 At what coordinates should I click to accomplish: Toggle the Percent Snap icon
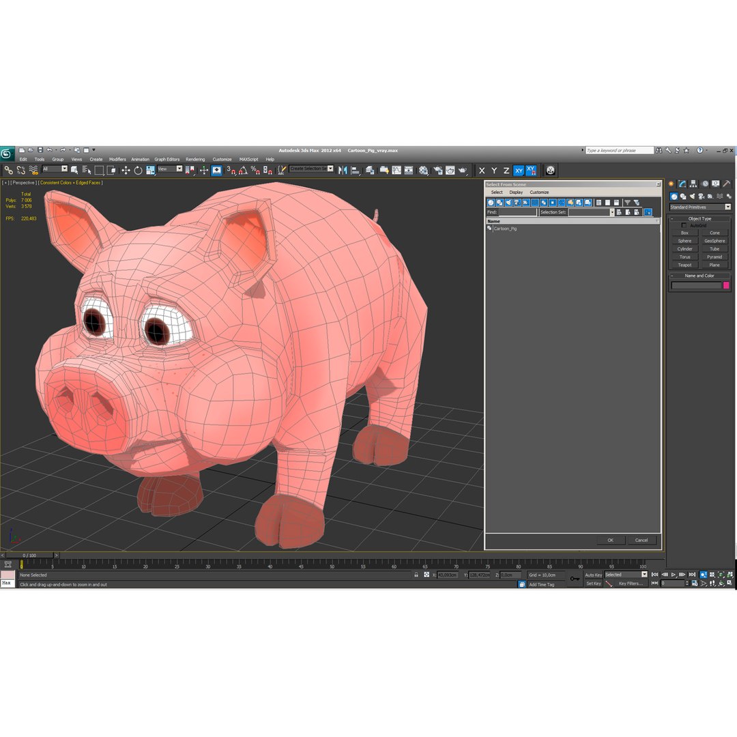[x=255, y=170]
